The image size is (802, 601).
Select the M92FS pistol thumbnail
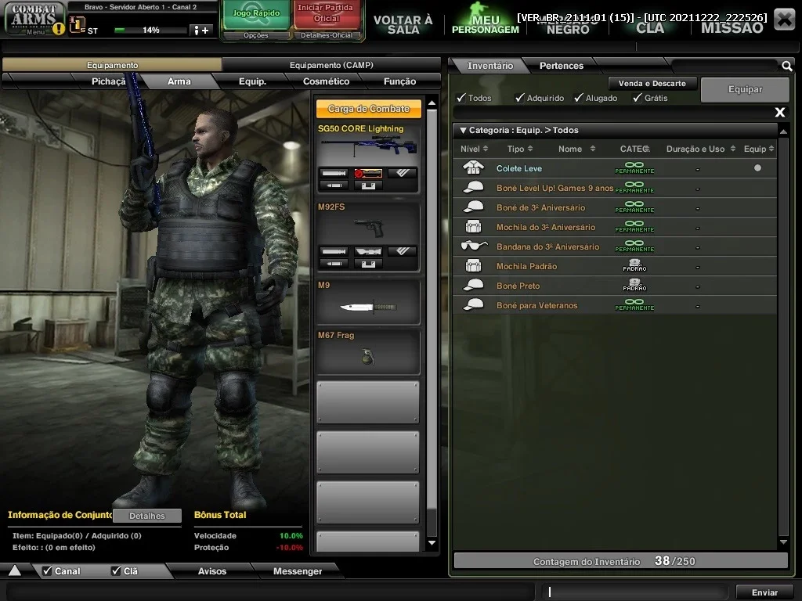pyautogui.click(x=368, y=228)
